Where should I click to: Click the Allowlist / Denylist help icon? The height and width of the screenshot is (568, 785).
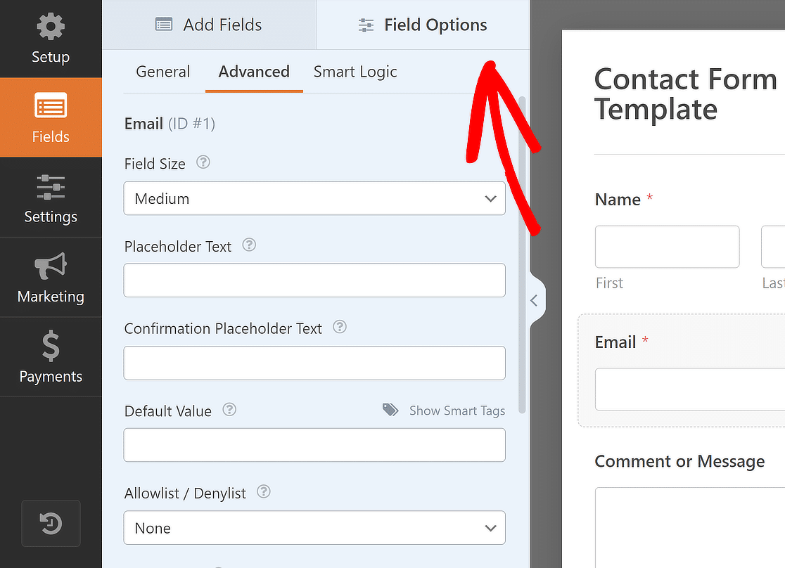263,492
